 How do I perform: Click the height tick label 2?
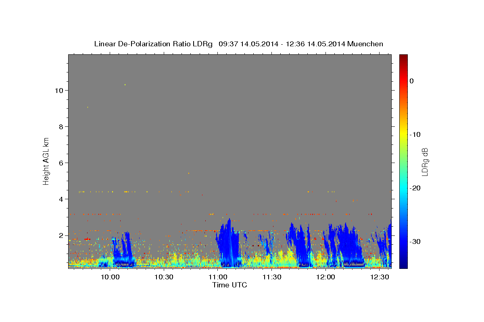[x=61, y=235]
